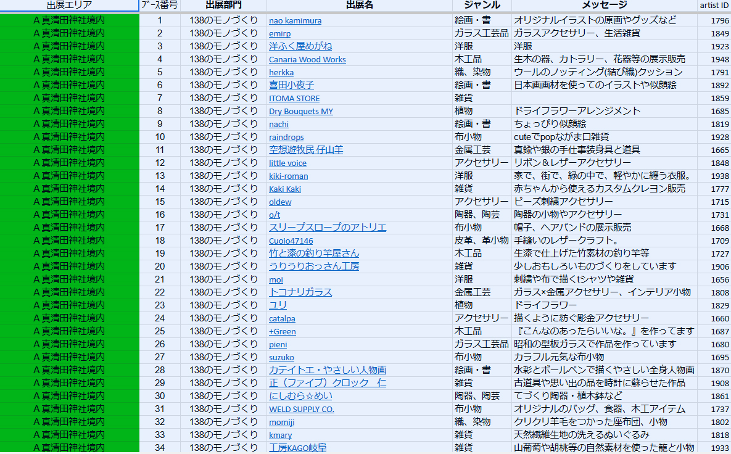Select the cuteでpopながま口雑貨 cell

click(604, 137)
